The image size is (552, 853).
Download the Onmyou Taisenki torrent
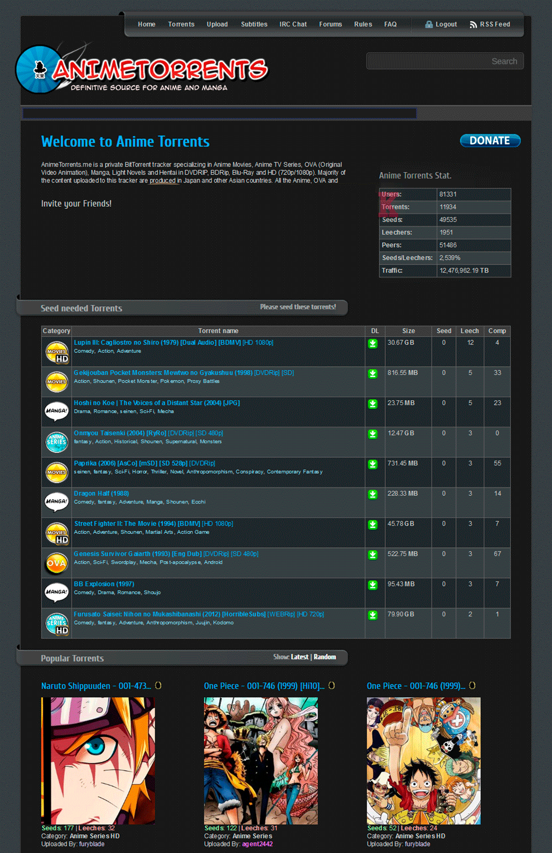click(373, 434)
